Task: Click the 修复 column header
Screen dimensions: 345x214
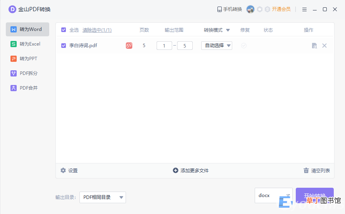Action: pos(245,30)
